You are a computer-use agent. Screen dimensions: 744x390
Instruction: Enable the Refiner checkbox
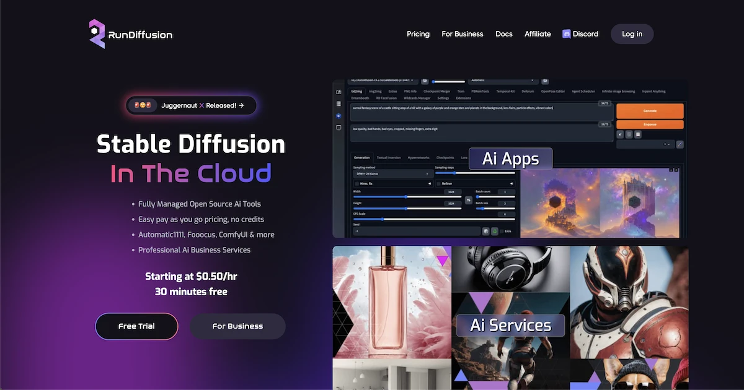point(439,184)
